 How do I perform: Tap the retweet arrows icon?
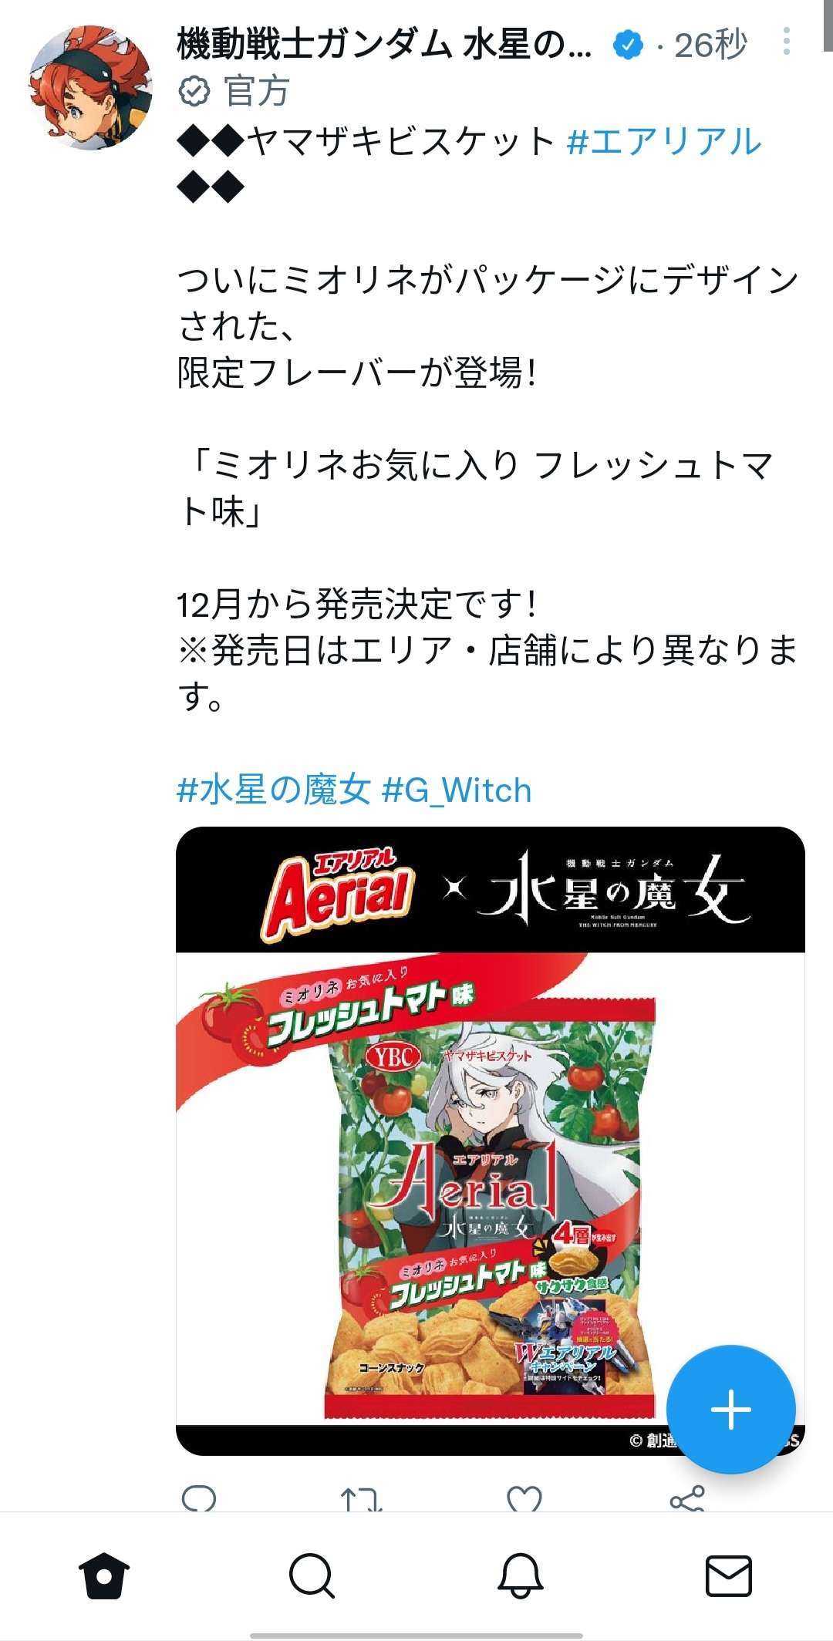(x=361, y=1499)
